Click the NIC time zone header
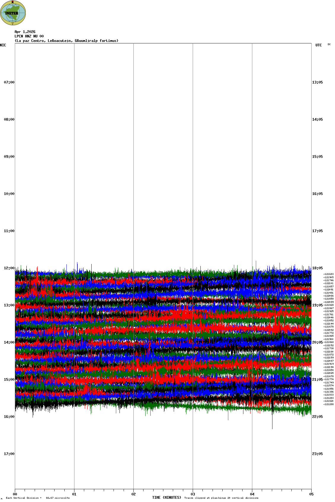 pyautogui.click(x=3, y=45)
